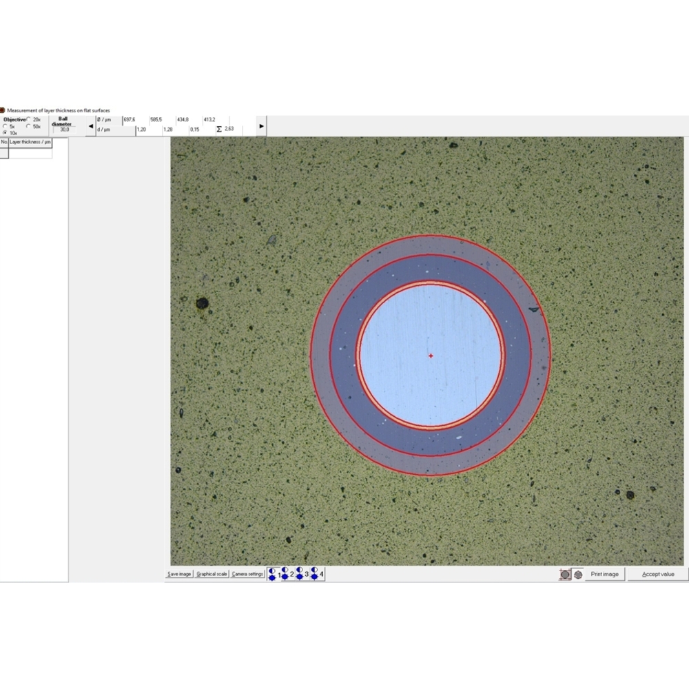The image size is (689, 689).
Task: Select circle preset icon 1
Action: click(274, 574)
